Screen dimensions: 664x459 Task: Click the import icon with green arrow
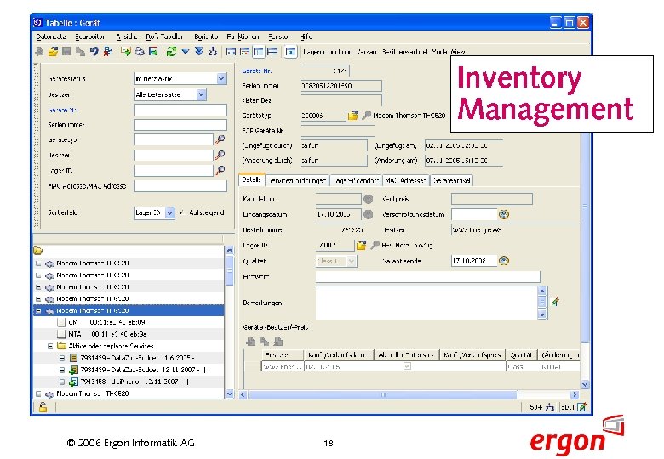pos(126,52)
